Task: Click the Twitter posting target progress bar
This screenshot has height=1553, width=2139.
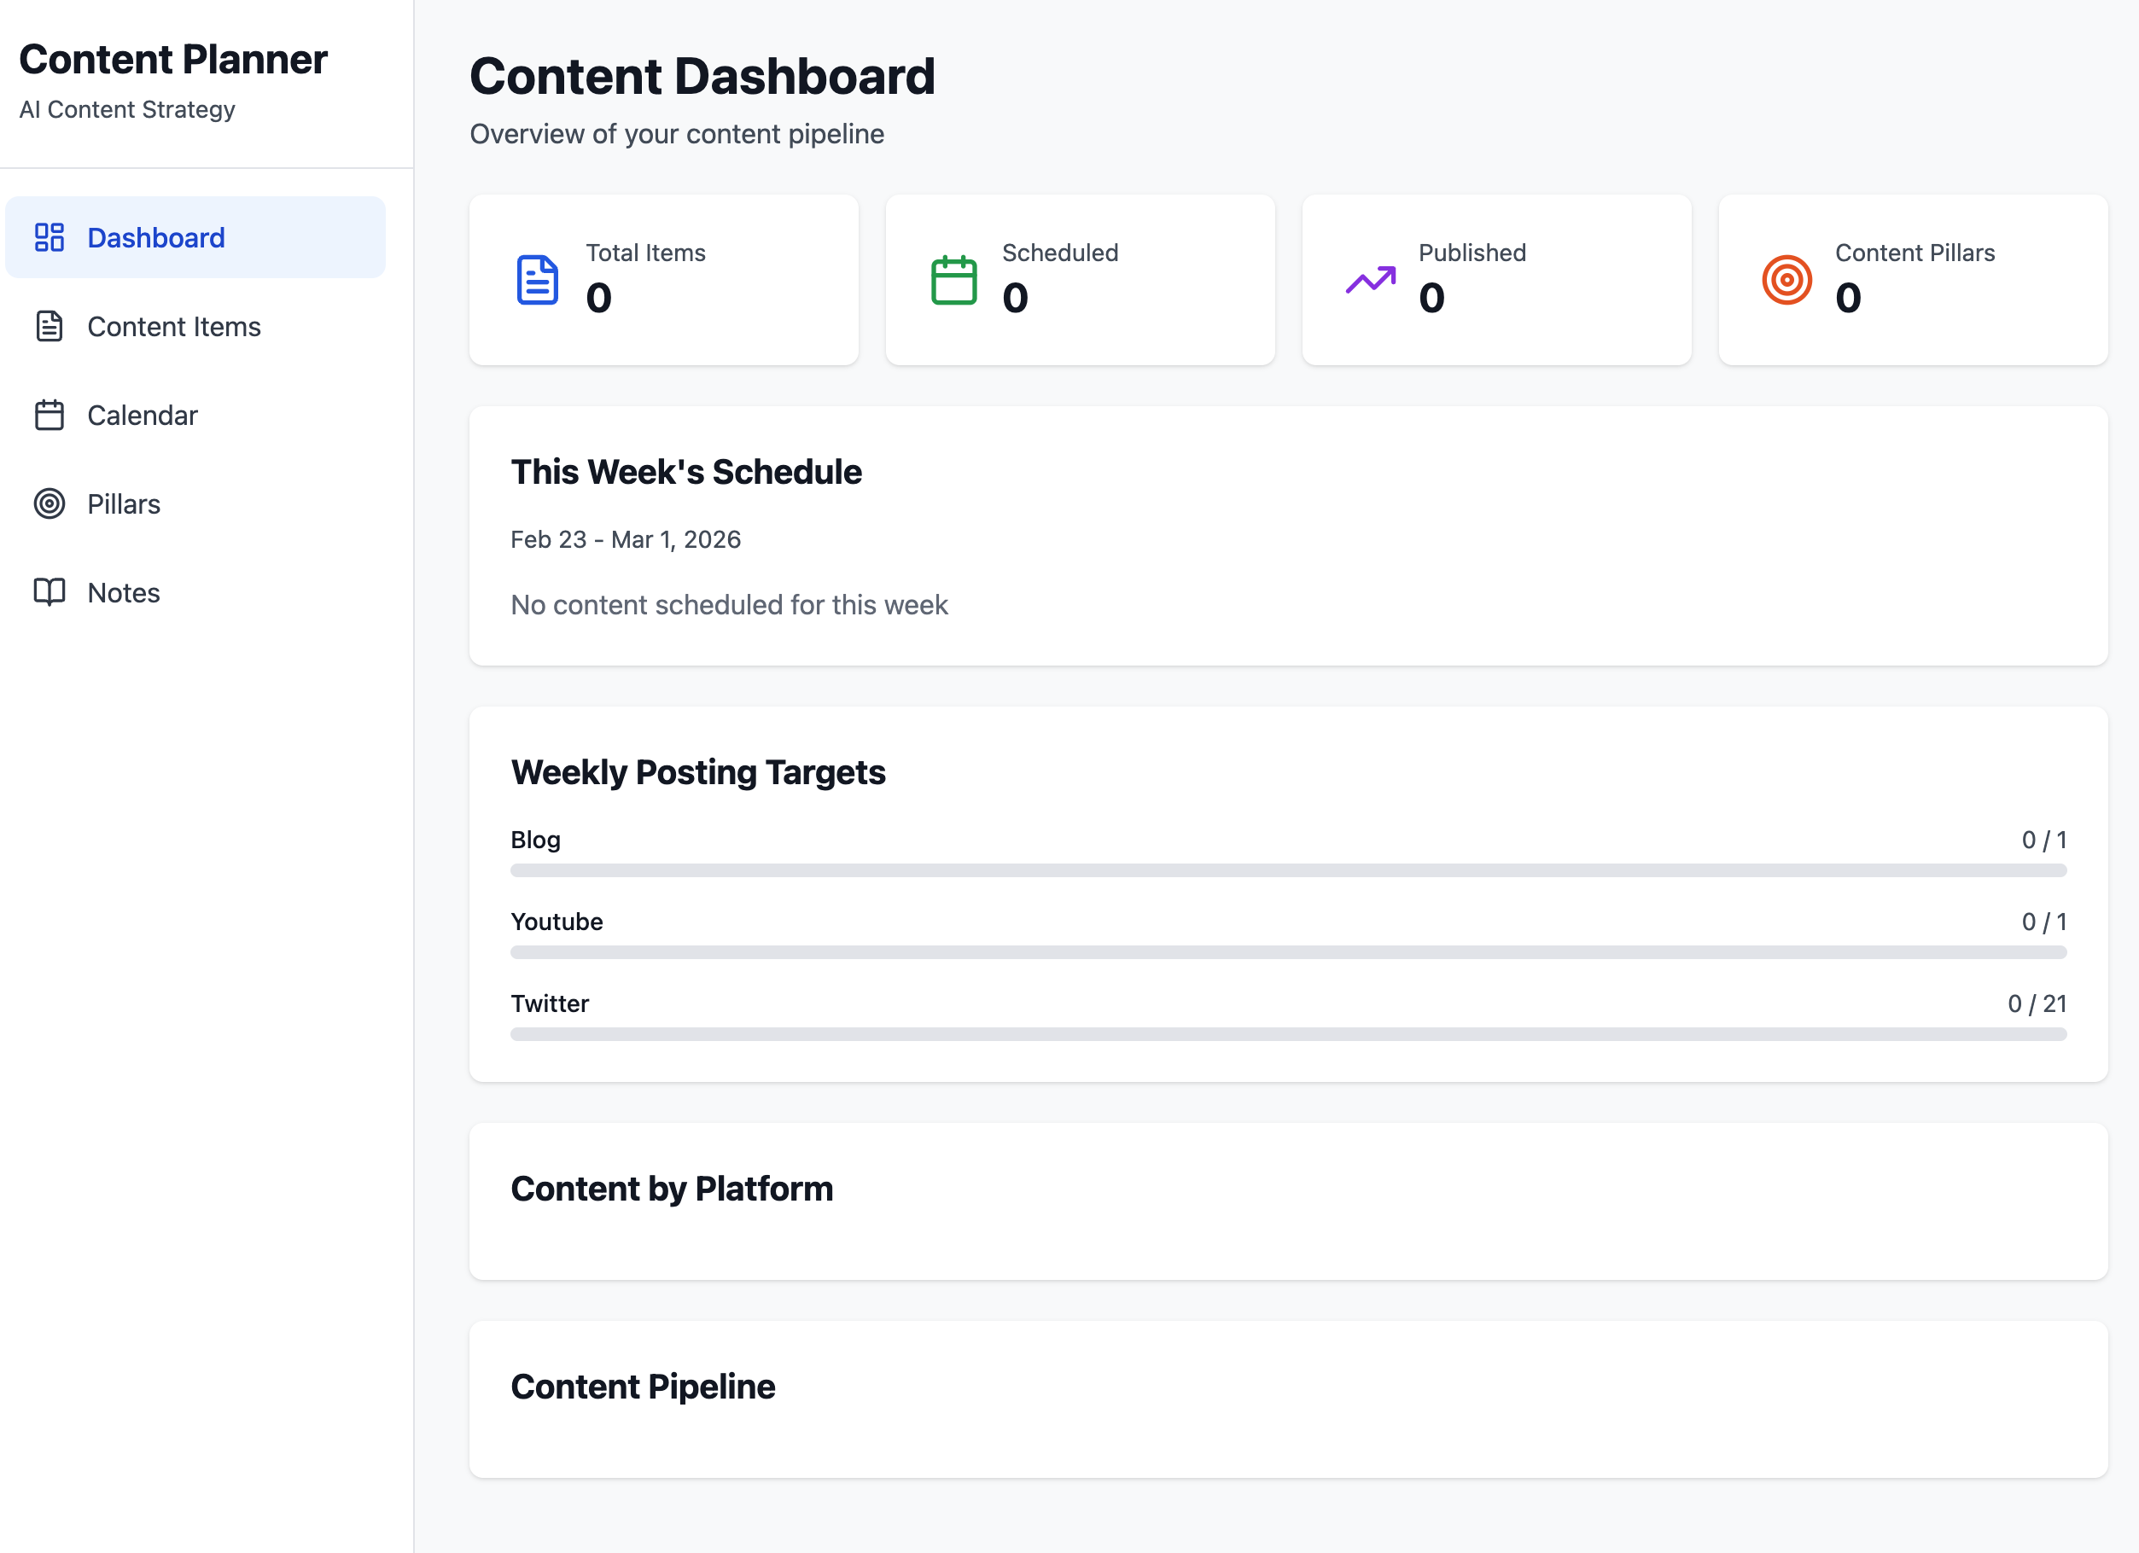Action: point(1287,1034)
